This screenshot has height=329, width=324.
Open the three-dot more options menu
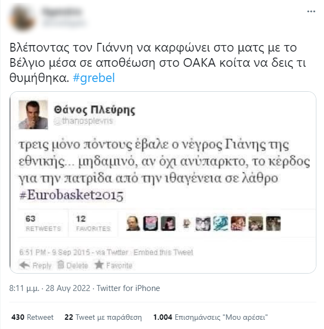pos(311,11)
